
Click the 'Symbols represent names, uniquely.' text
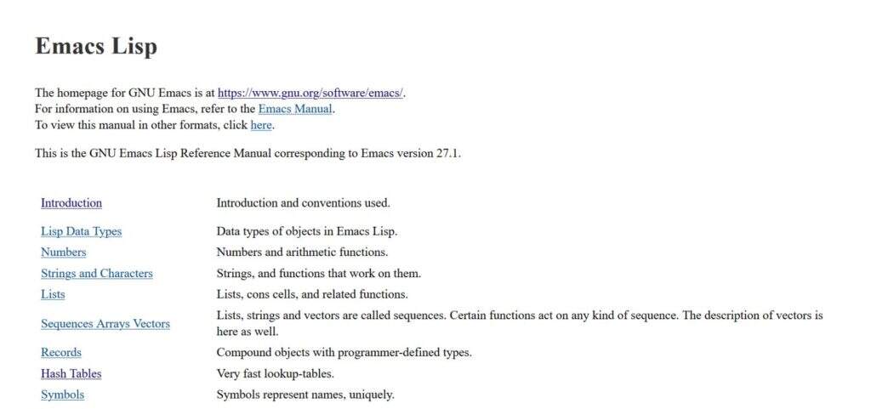pos(305,395)
